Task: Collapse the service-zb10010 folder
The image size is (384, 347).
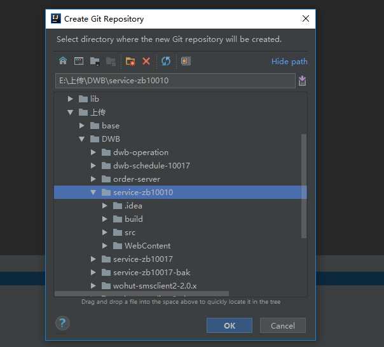Action: 93,193
